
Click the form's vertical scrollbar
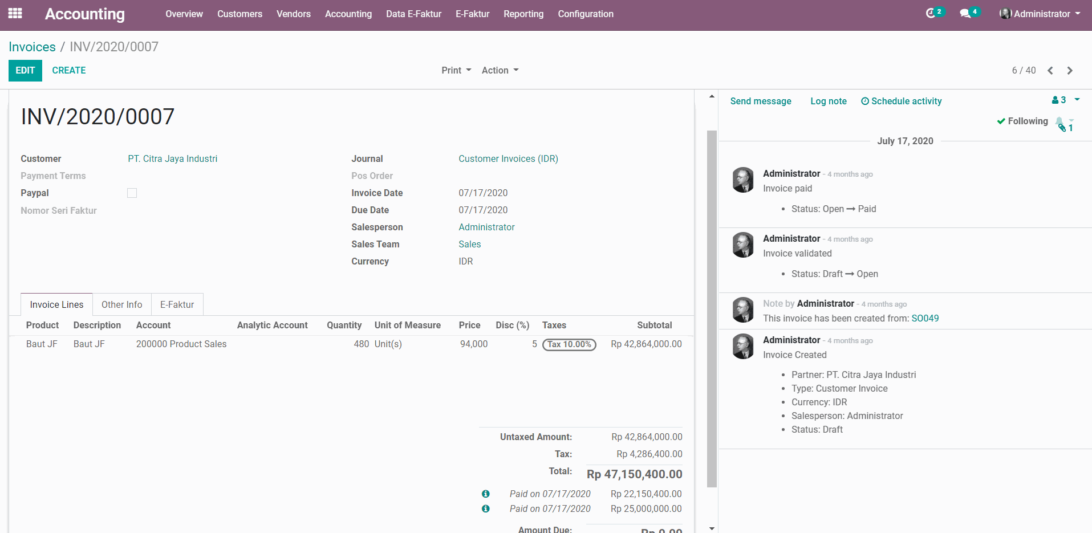(x=712, y=308)
